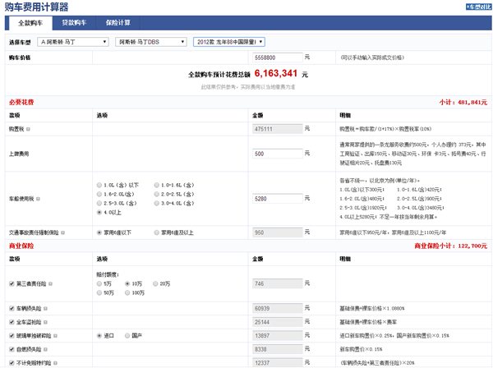Image resolution: width=493 pixels, height=368 pixels.
Task: Select 国产 for glass breakage insurance
Action: click(127, 336)
